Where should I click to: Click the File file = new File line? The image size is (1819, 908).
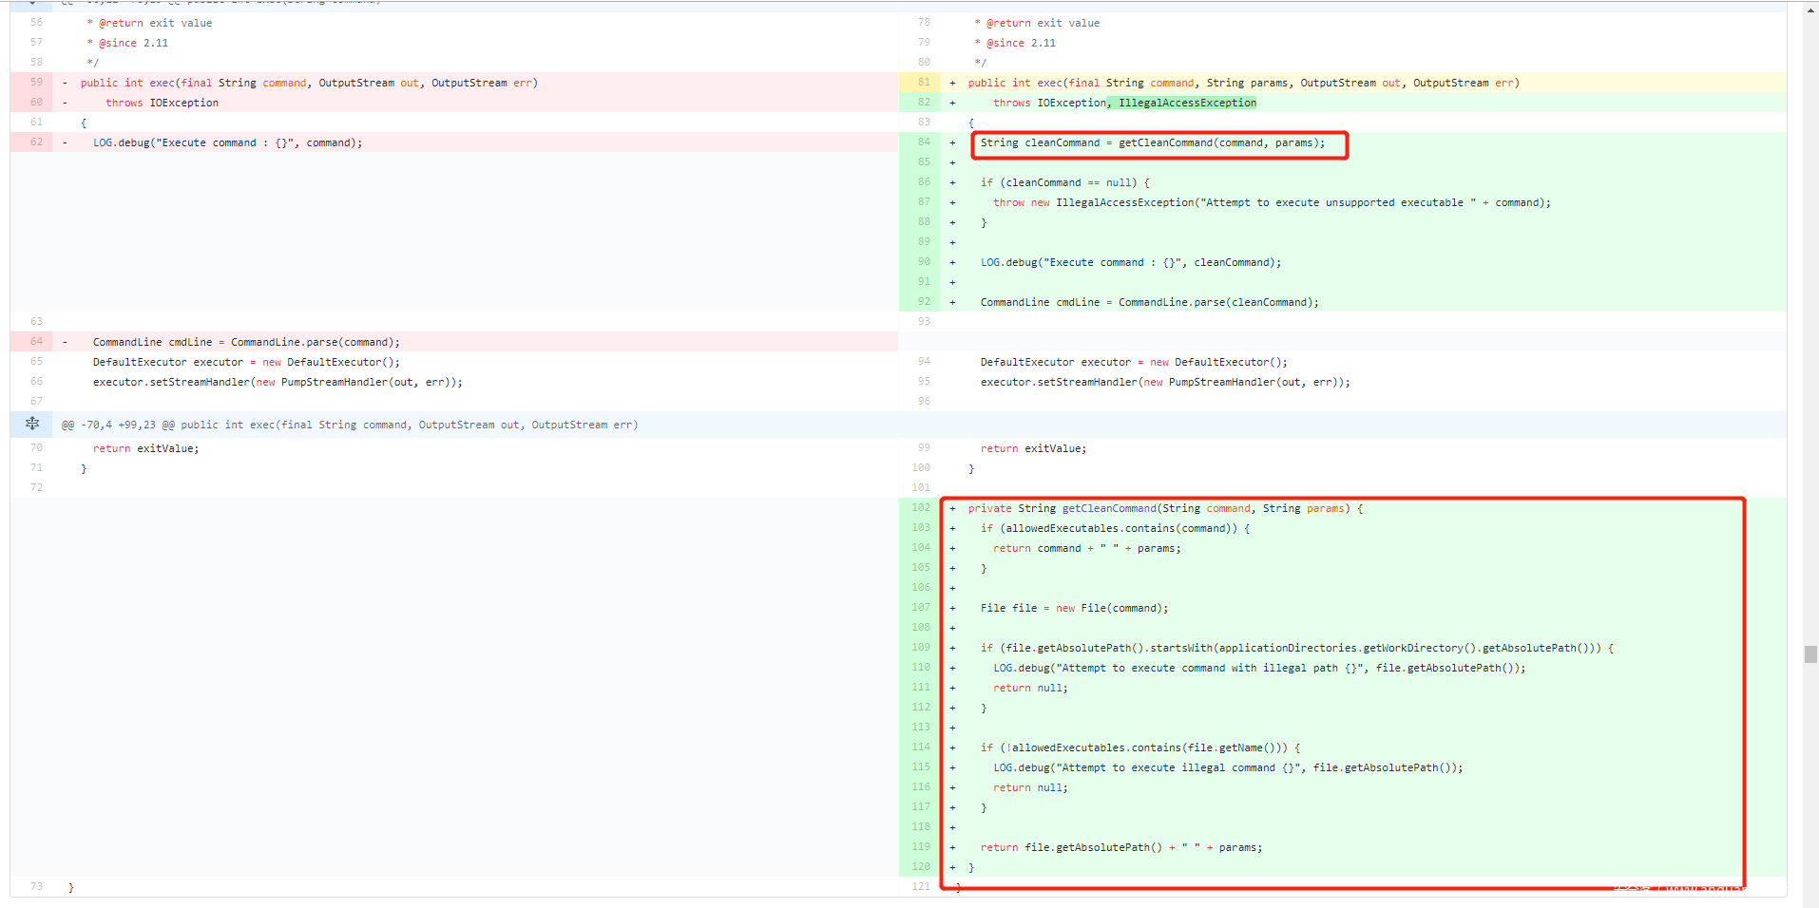(1074, 608)
